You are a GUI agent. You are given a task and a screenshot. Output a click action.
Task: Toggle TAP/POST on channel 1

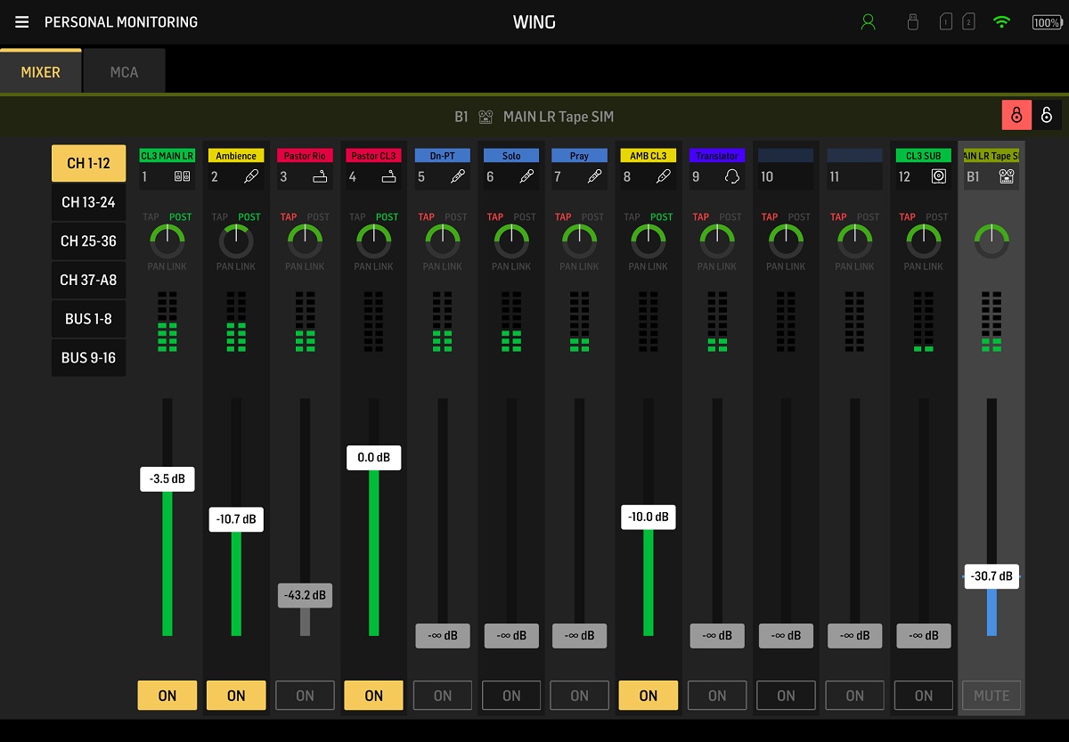[167, 216]
